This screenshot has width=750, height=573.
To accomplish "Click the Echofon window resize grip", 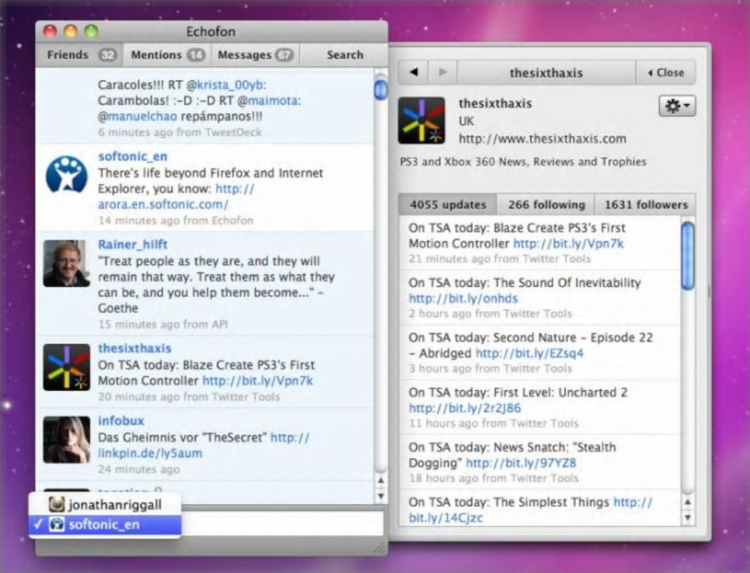I will (x=379, y=548).
